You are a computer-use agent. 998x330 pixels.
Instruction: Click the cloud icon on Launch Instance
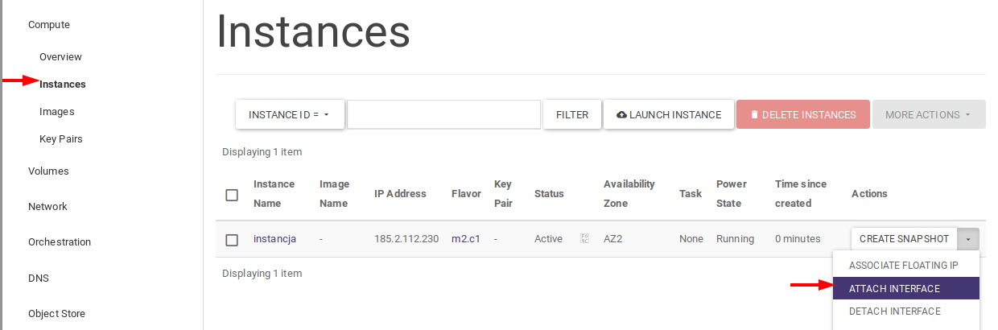click(x=621, y=115)
